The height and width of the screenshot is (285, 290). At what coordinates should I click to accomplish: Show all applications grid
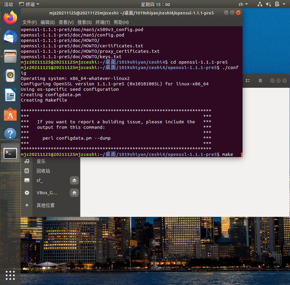pyautogui.click(x=10, y=275)
